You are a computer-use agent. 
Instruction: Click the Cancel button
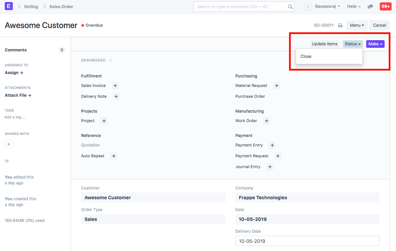click(x=379, y=25)
